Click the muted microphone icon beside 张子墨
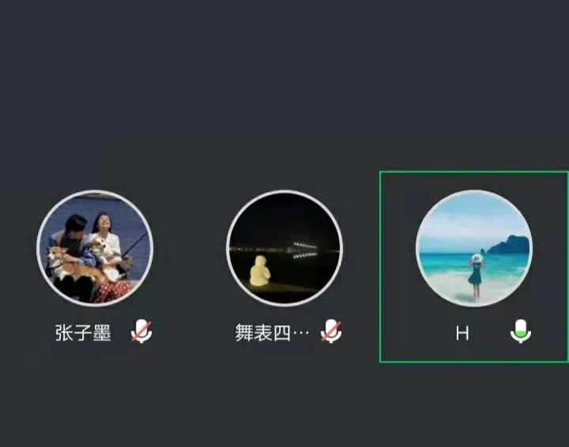The image size is (569, 447). coord(141,331)
